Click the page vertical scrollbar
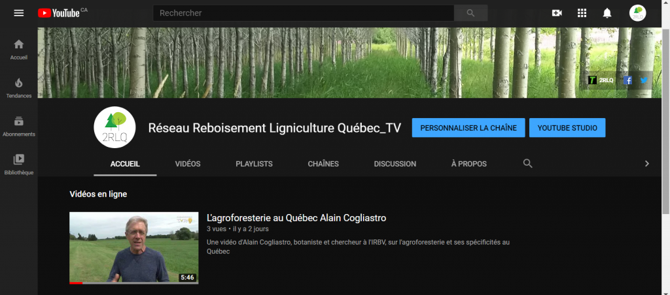Screen dimensions: 670x295 666,120
